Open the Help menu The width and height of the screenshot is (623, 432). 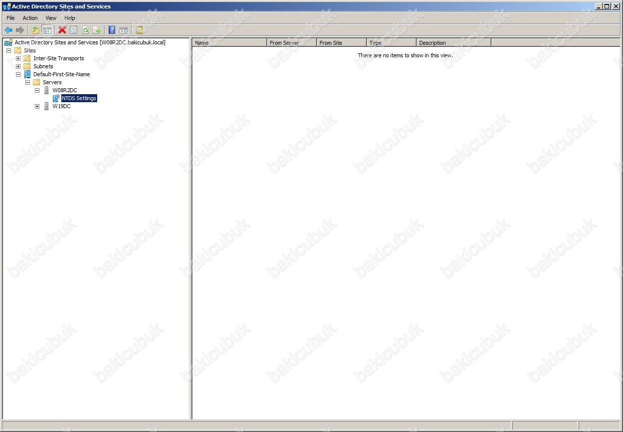coord(70,18)
